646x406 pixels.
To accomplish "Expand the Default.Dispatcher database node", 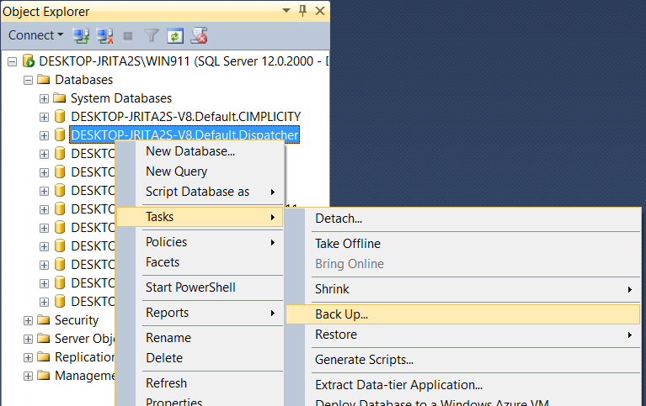I will point(44,135).
